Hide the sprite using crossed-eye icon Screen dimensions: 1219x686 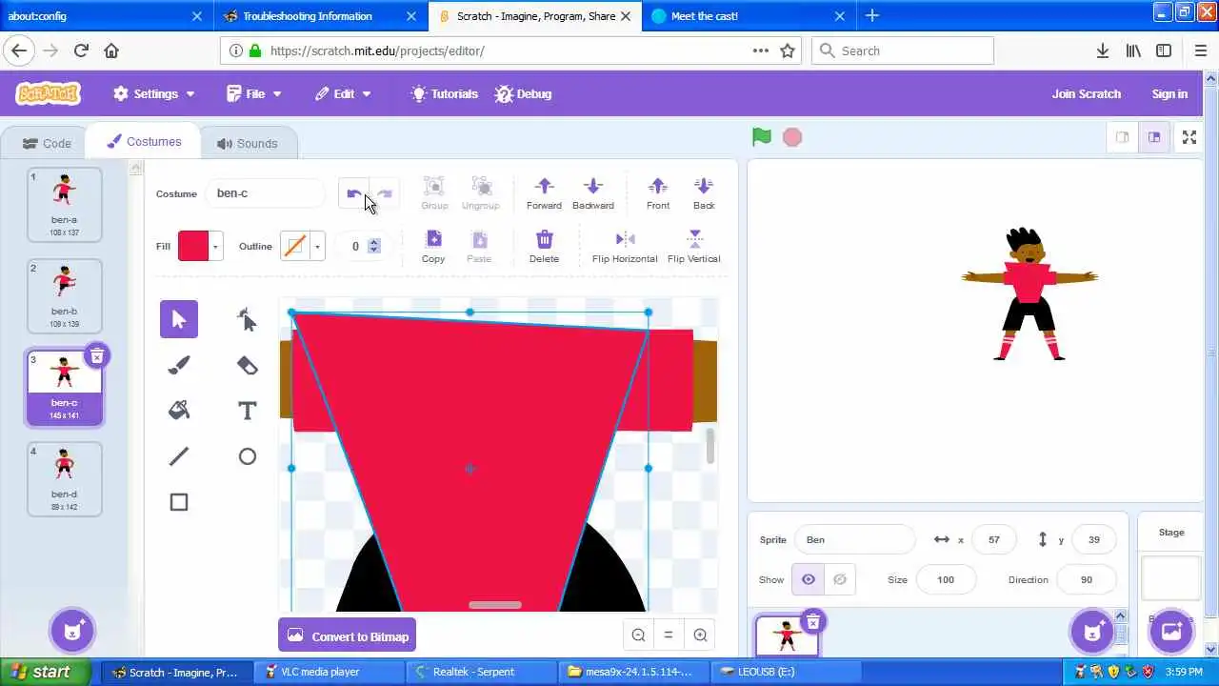click(840, 579)
